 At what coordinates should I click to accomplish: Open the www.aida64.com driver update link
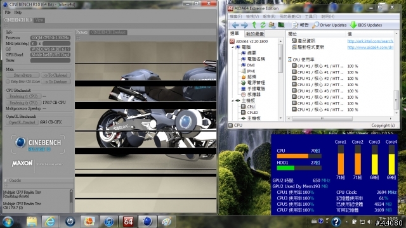pyautogui.click(x=370, y=47)
